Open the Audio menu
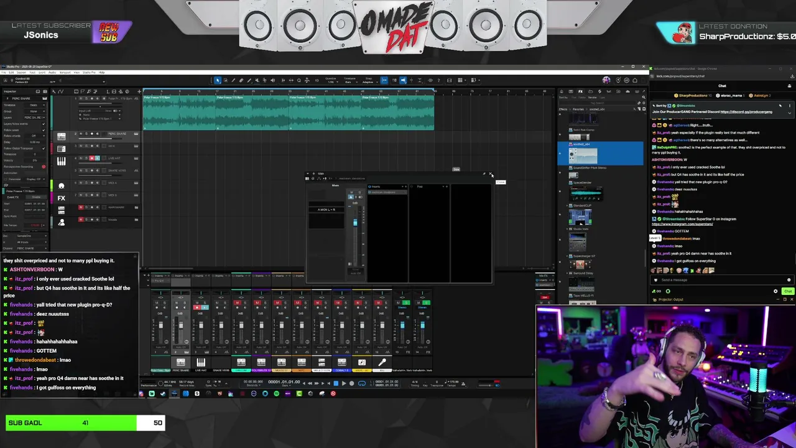The height and width of the screenshot is (448, 796). [x=53, y=72]
